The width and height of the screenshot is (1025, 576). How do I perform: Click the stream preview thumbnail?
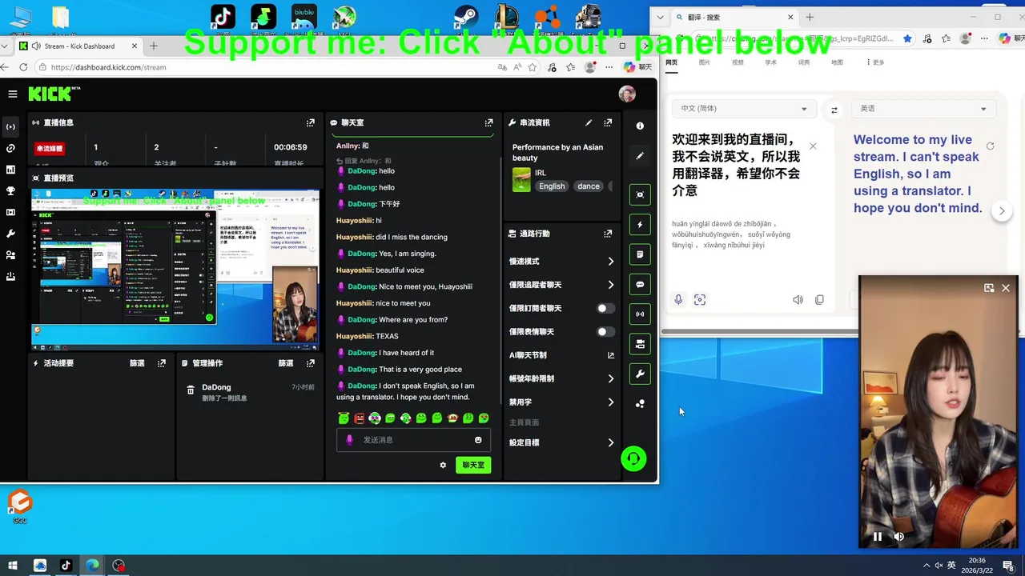click(x=175, y=270)
